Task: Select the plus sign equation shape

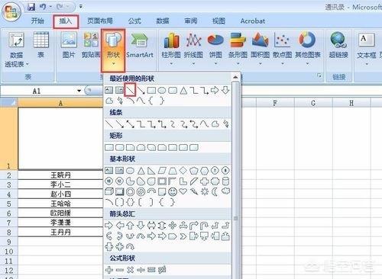Action: (109, 270)
